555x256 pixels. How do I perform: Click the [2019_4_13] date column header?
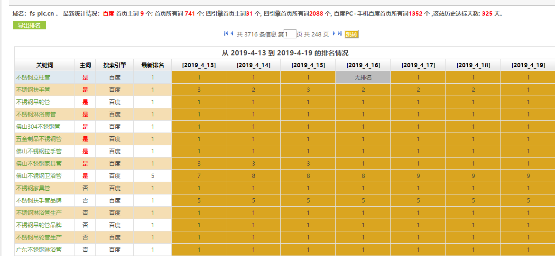point(199,65)
